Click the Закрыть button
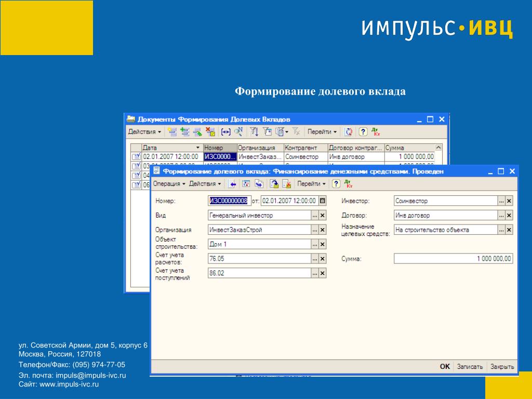532x399 pixels. [x=502, y=366]
